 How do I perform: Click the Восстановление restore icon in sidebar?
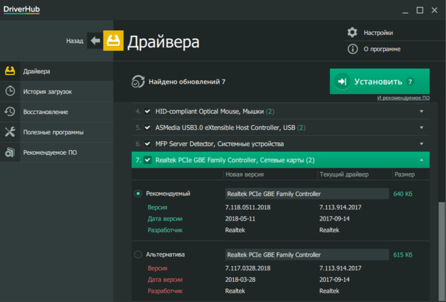[x=10, y=112]
